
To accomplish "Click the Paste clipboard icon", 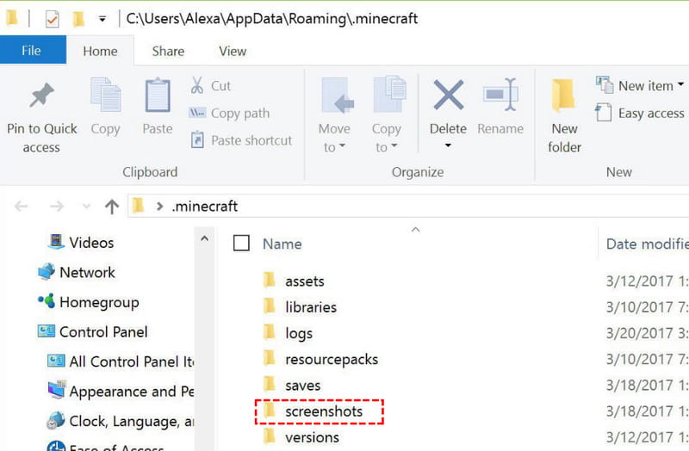I will coord(158,95).
